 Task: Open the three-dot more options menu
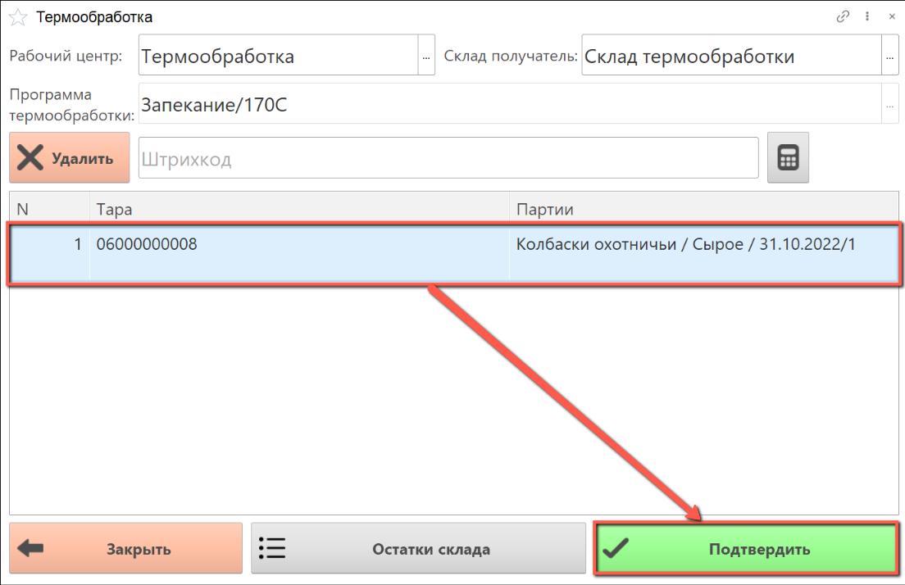866,16
